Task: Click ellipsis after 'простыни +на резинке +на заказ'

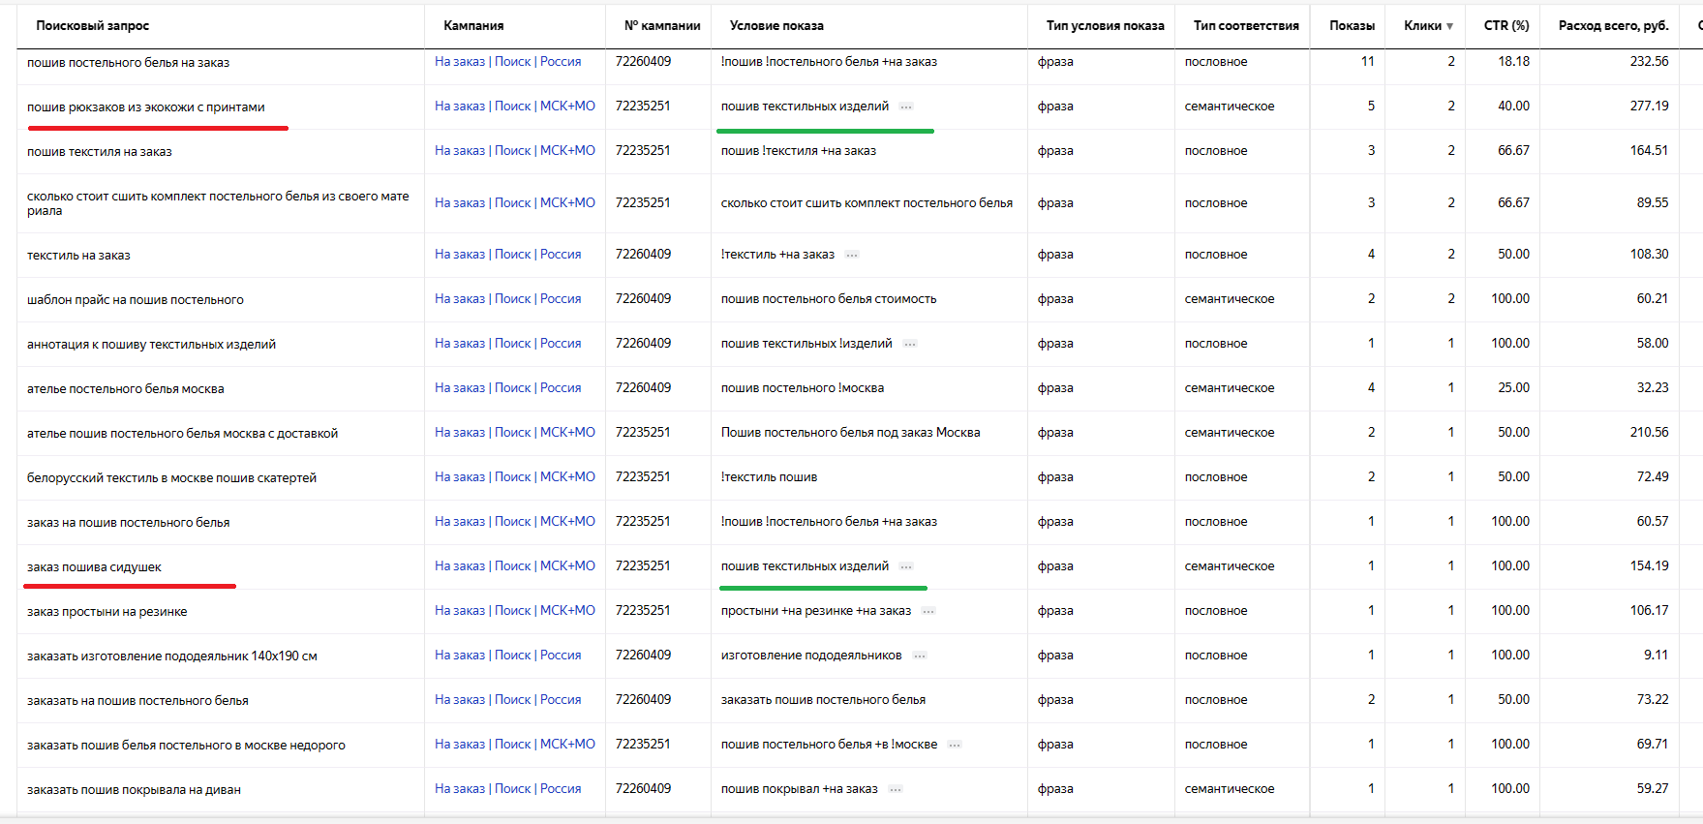Action: point(928,611)
